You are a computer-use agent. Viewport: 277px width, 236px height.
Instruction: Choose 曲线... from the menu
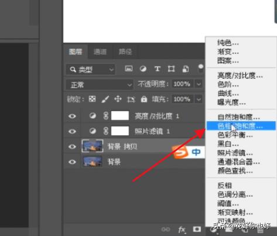pos(241,94)
